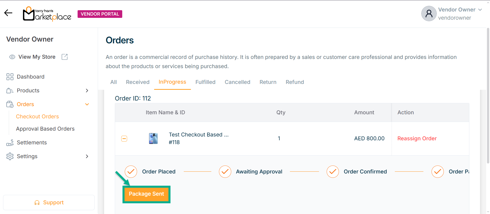This screenshot has height=214, width=490.
Task: Open the Vendor Owner account dropdown
Action: point(480,10)
